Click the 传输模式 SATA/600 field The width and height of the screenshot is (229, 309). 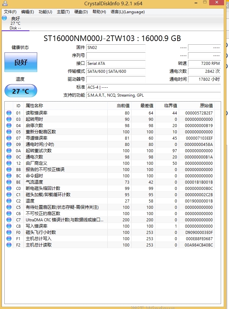pyautogui.click(x=116, y=71)
